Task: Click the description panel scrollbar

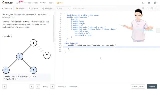Action: click(x=54, y=29)
